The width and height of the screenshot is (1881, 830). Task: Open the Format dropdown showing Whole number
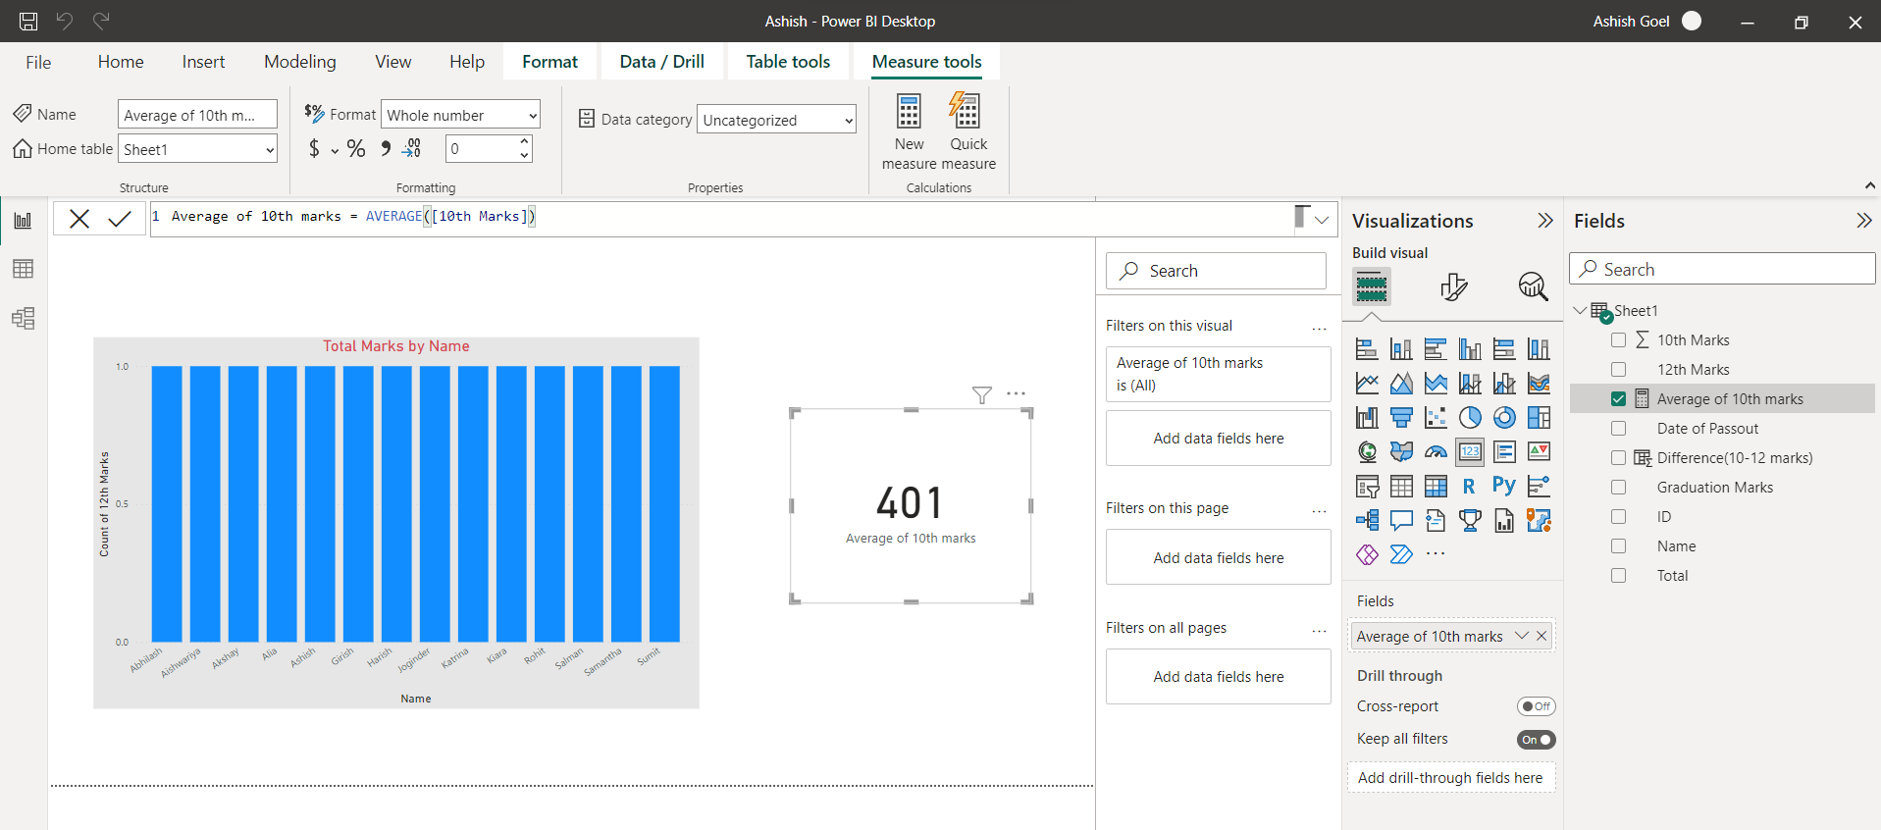point(460,116)
